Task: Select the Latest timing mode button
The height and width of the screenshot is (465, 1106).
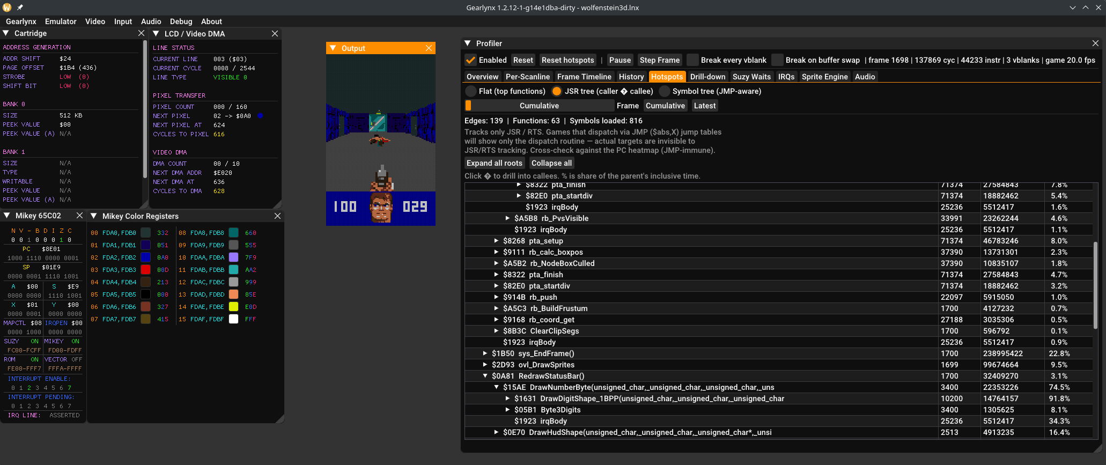Action: [704, 106]
